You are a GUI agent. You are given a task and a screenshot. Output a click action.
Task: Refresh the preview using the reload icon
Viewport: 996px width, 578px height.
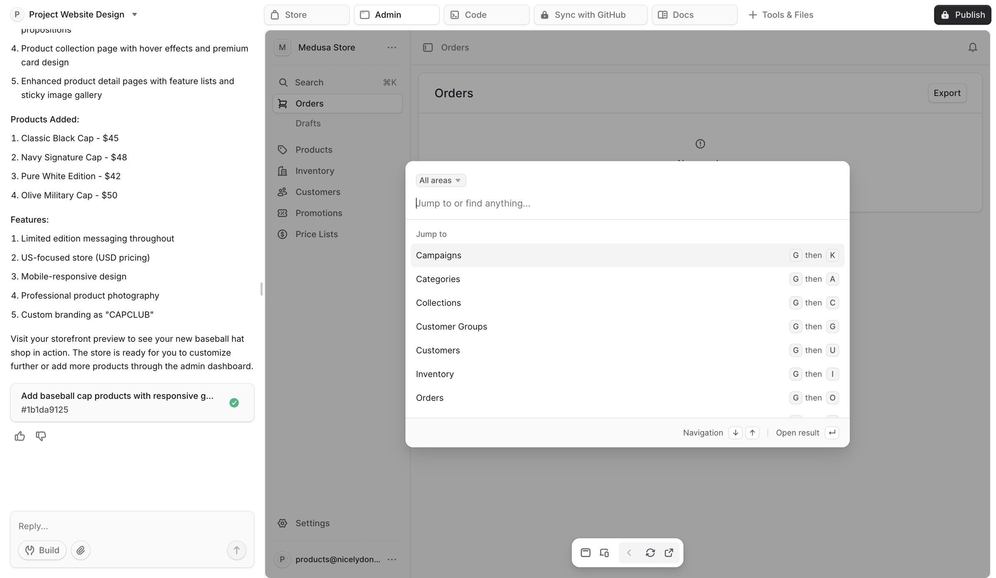tap(650, 553)
